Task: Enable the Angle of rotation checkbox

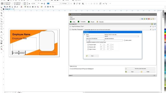Action: 88,49
